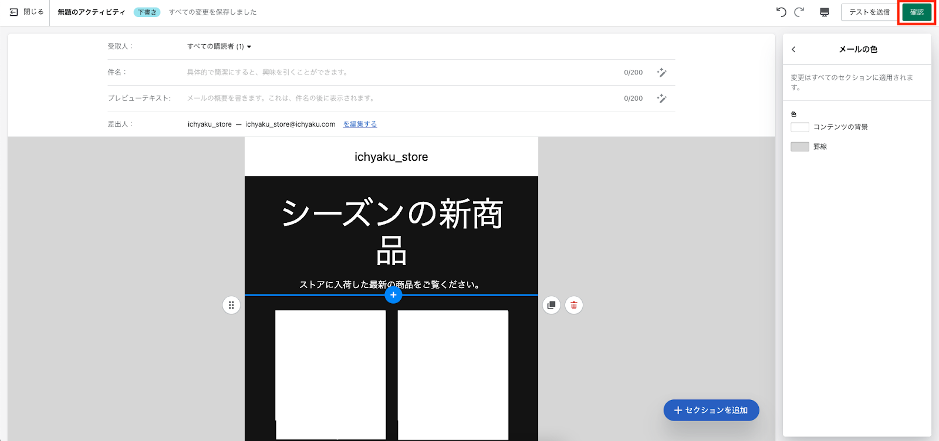
Task: Duplicate the selected section
Action: 552,305
